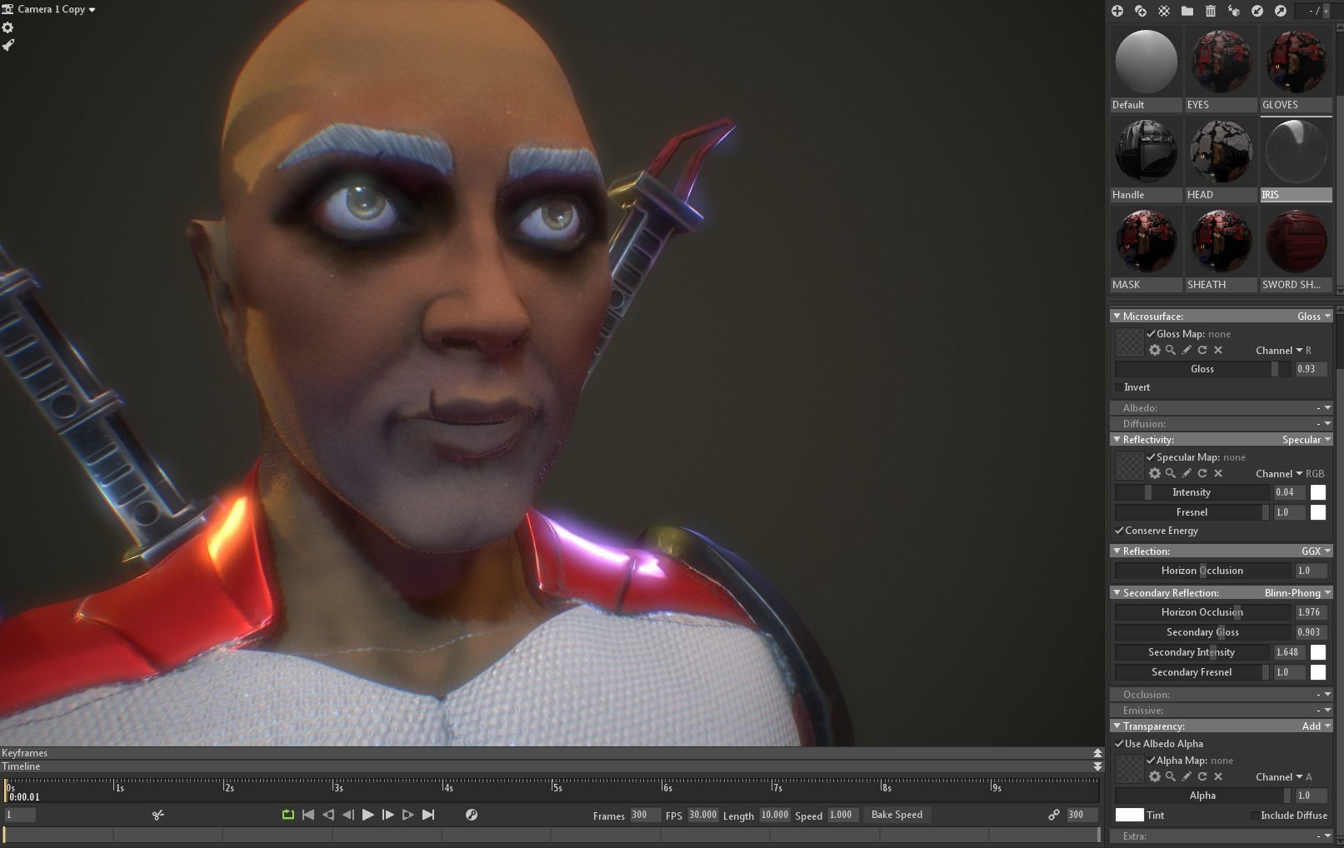The image size is (1344, 848).
Task: Click the checkered sphere material icon
Action: click(x=1164, y=11)
